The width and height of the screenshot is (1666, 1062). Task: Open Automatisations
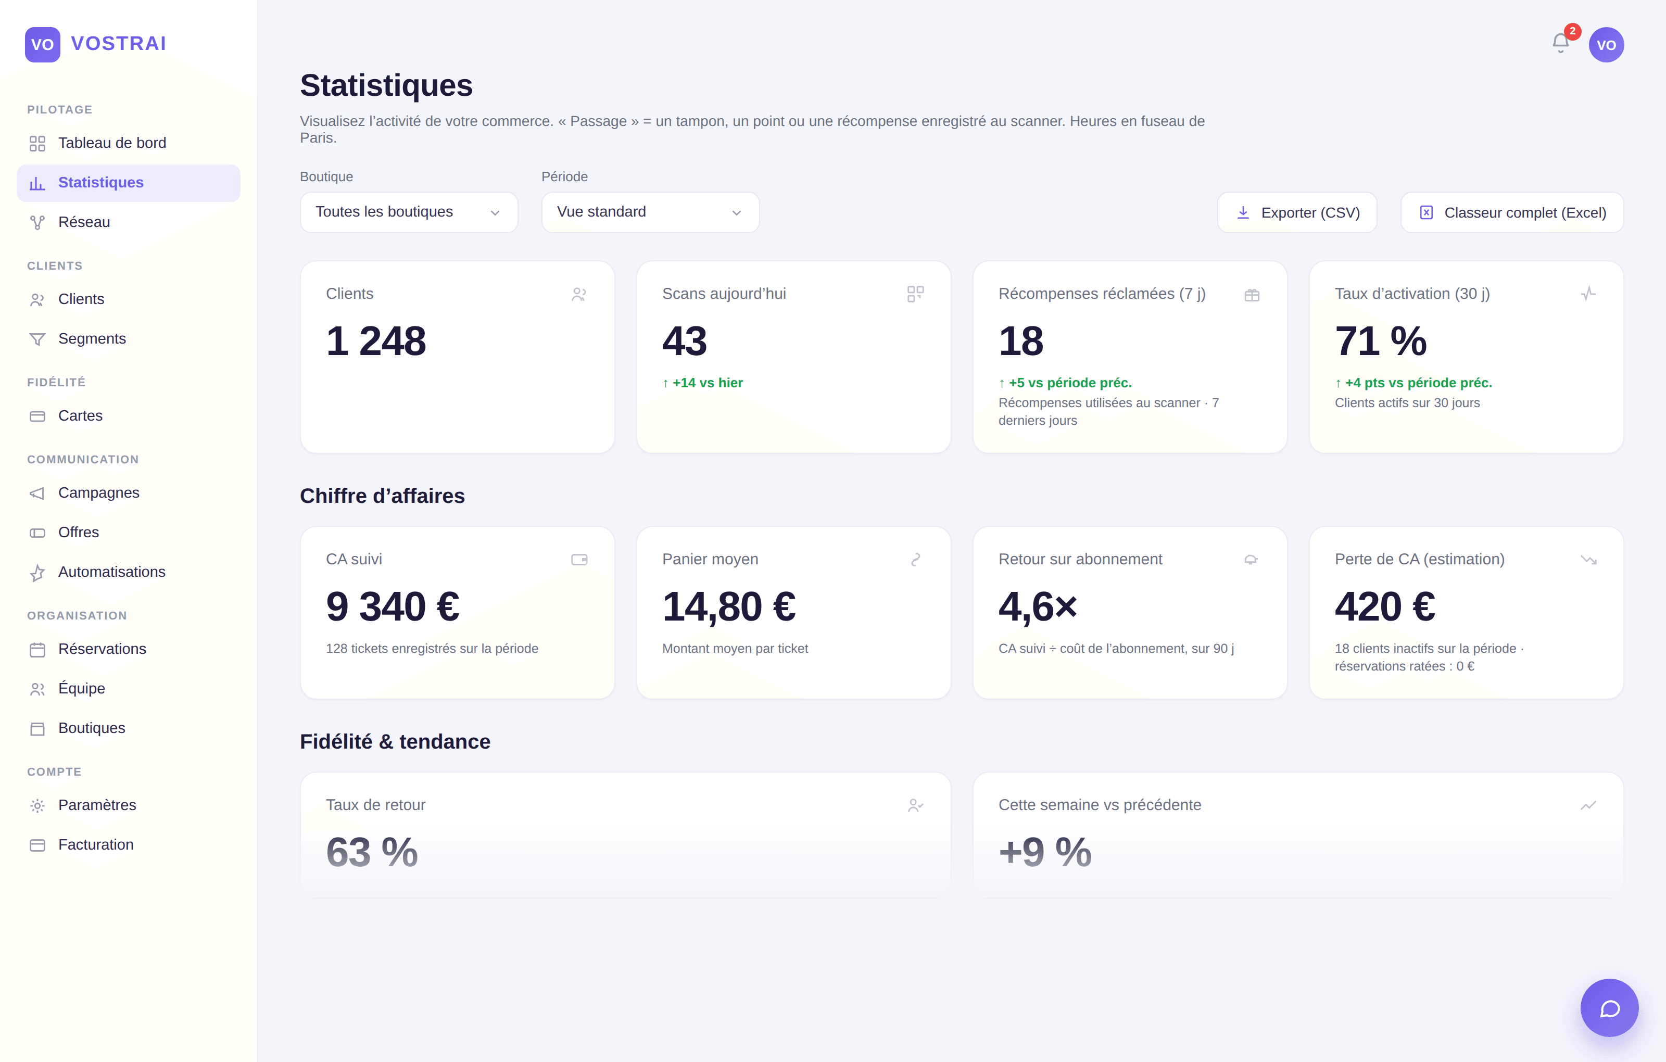(x=129, y=572)
